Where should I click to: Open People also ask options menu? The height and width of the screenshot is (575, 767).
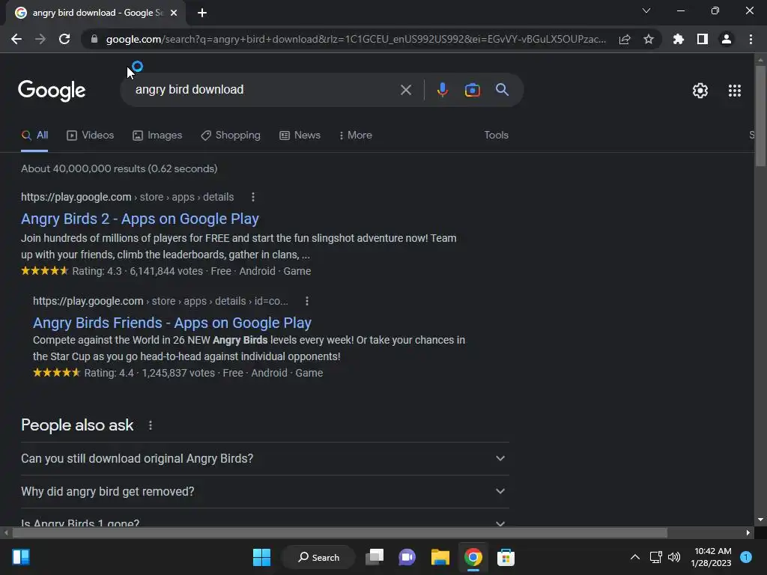(x=150, y=425)
